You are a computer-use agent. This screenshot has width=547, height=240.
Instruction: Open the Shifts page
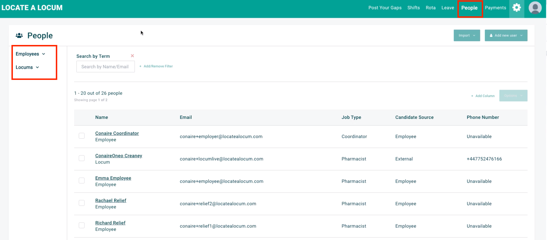coord(414,8)
